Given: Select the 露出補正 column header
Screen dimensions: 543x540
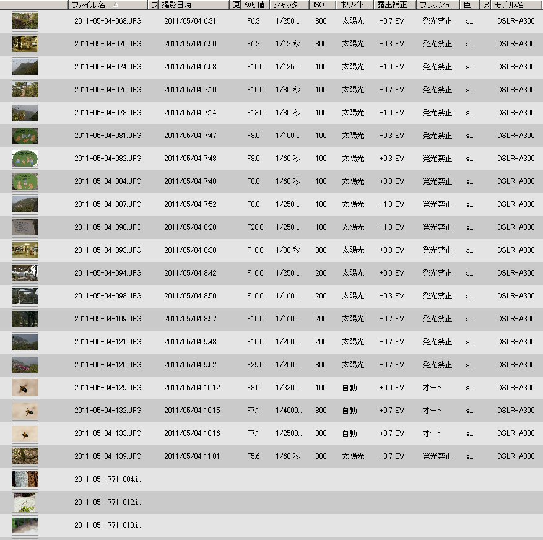Looking at the screenshot, I should pos(394,5).
